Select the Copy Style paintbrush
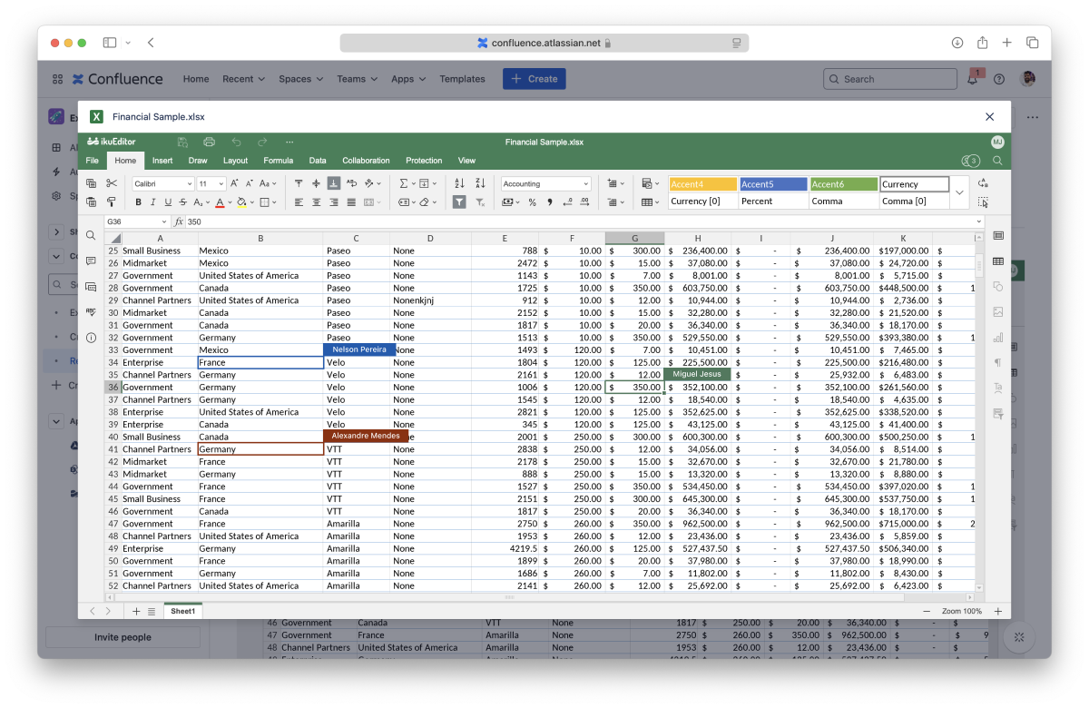 coord(112,202)
